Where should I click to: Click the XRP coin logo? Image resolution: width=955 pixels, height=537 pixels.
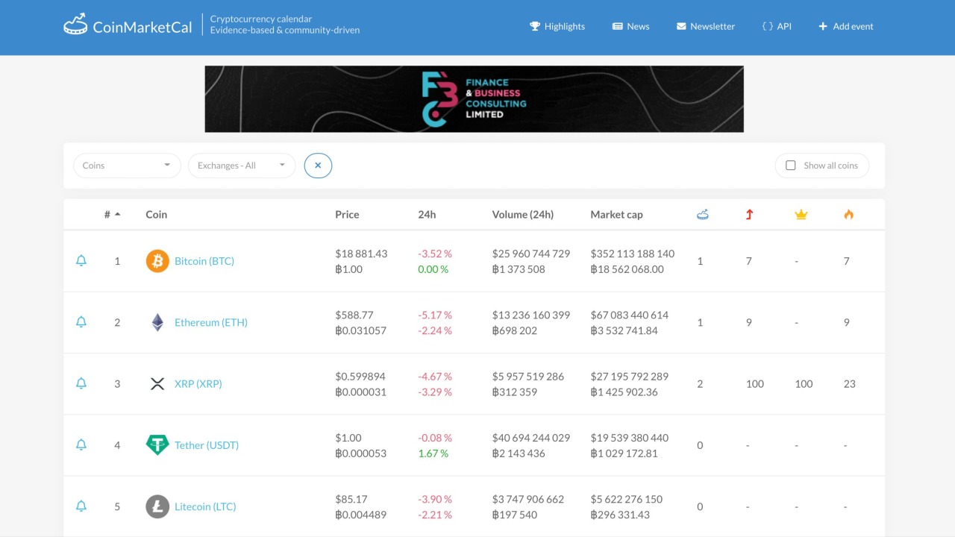157,383
